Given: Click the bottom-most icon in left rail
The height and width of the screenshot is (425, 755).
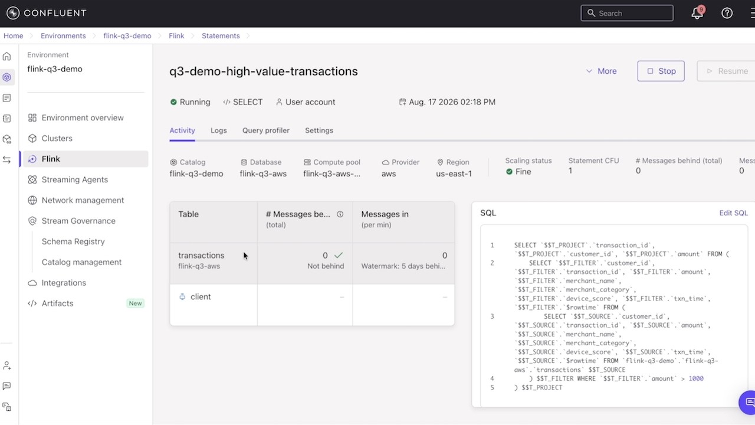Looking at the screenshot, I should pyautogui.click(x=7, y=407).
